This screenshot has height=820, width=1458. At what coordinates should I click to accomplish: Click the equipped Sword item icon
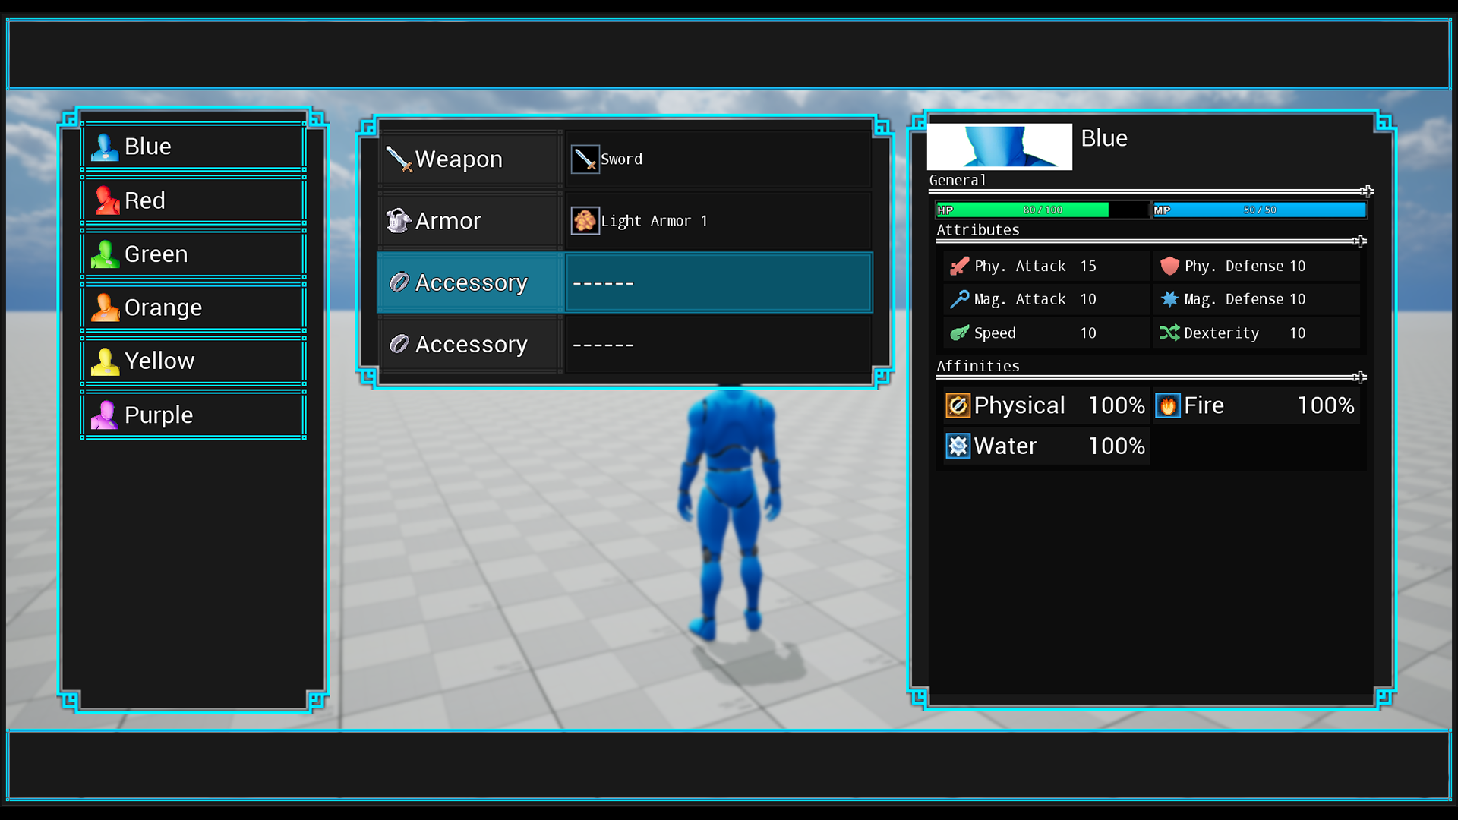[x=585, y=159]
